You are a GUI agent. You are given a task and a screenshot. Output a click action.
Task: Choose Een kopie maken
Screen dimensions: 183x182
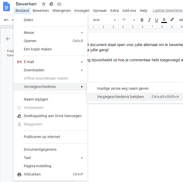pos(51,49)
